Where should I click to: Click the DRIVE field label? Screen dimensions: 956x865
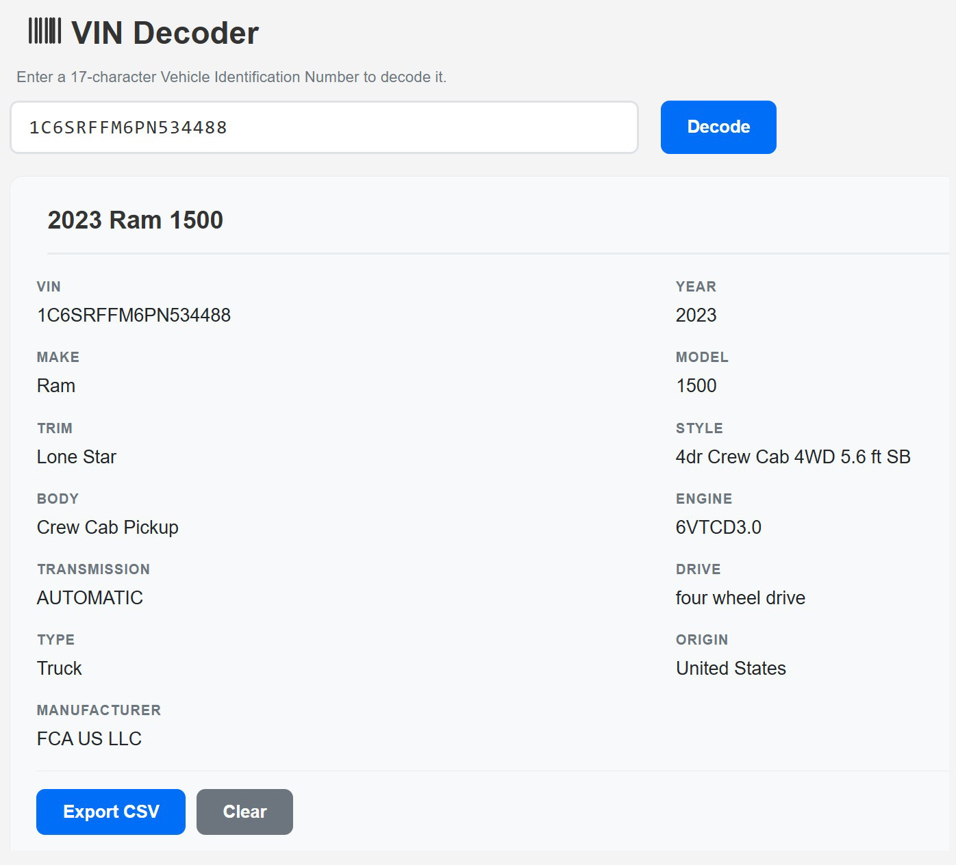[x=699, y=569]
